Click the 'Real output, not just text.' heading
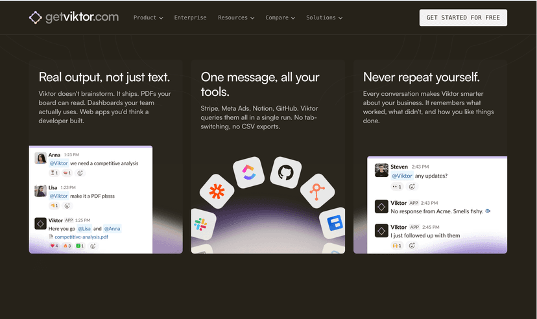The width and height of the screenshot is (537, 319). pyautogui.click(x=104, y=77)
